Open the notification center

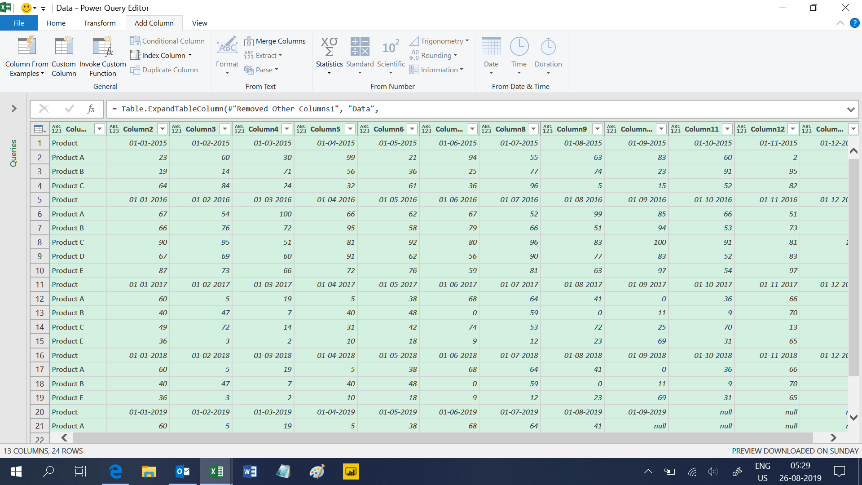(x=839, y=472)
